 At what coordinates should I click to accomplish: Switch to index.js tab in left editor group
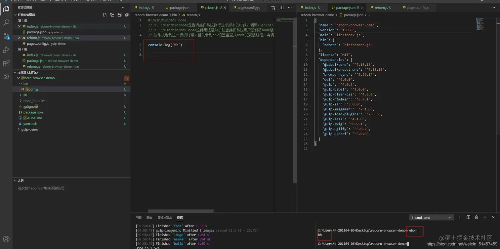(144, 8)
